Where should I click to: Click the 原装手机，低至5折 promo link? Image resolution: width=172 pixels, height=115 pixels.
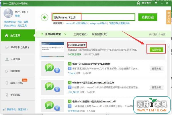pyautogui.click(x=17, y=109)
